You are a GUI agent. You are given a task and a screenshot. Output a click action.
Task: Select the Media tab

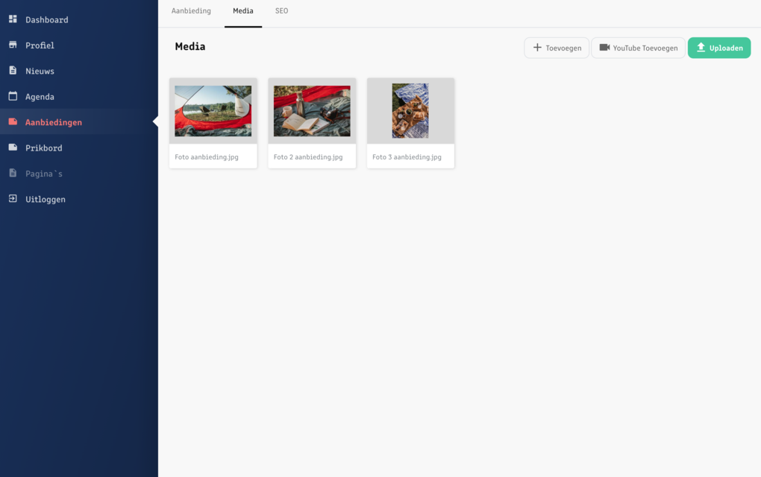tap(242, 11)
